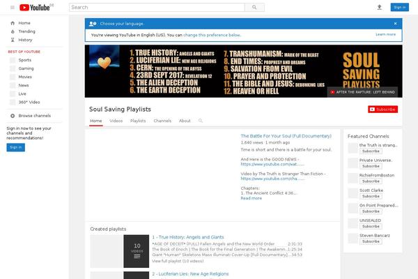The height and width of the screenshot is (279, 418).
Task: Open playlist 1 - True History: Angels and Giants
Action: point(188,237)
